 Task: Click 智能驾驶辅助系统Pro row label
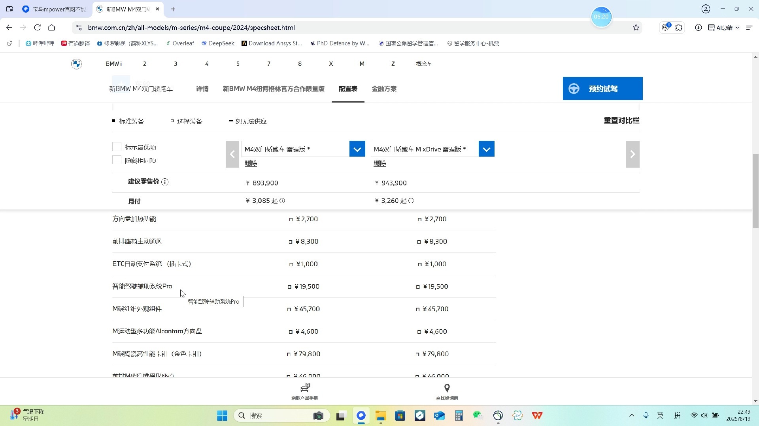coord(142,286)
